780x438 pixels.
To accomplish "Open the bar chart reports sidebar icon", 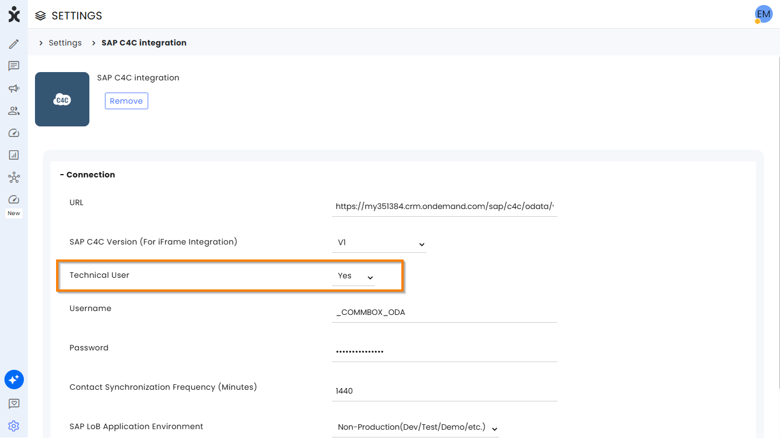I will [x=14, y=155].
